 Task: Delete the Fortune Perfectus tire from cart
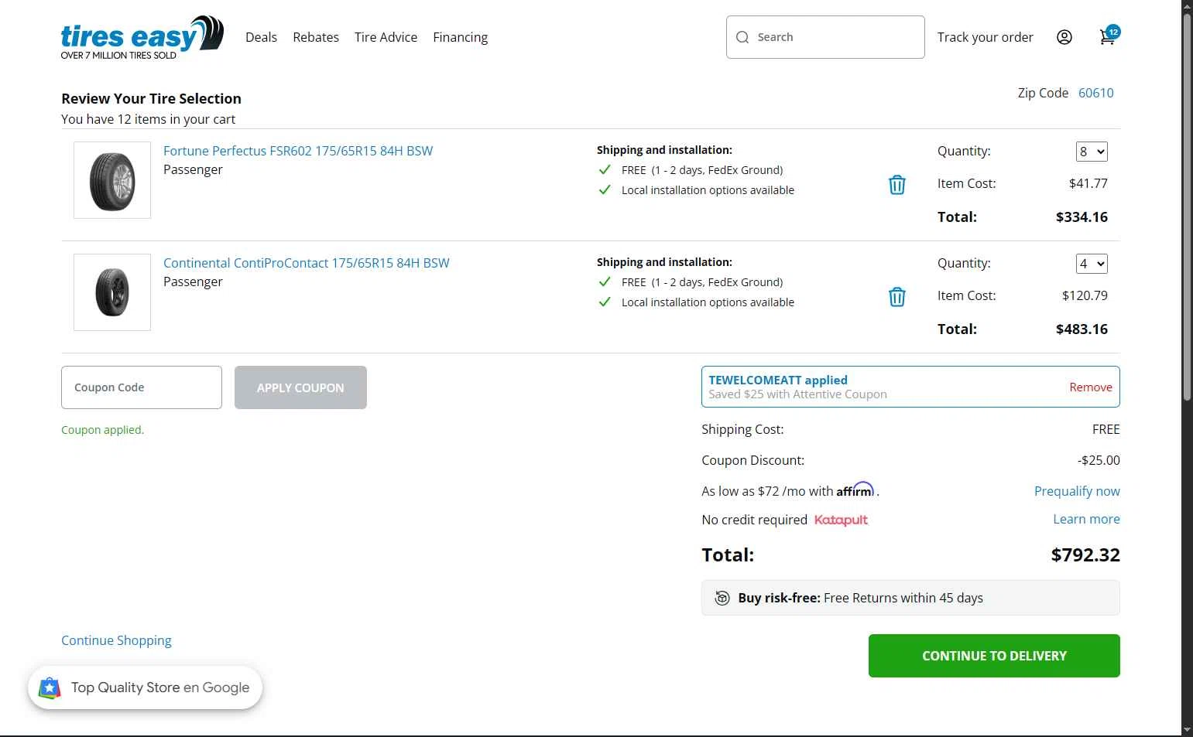point(896,185)
